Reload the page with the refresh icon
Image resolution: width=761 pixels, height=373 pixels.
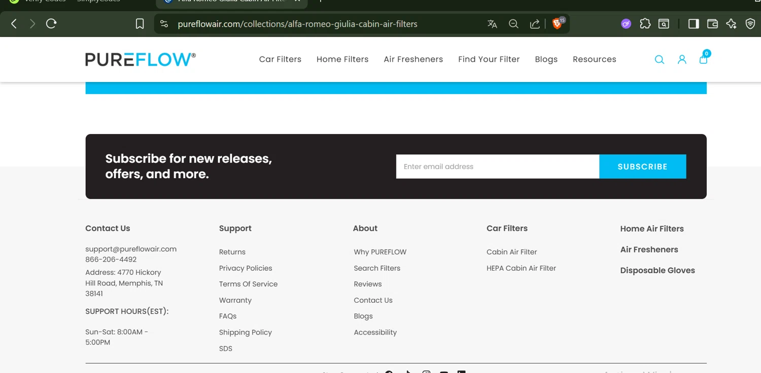coord(51,24)
